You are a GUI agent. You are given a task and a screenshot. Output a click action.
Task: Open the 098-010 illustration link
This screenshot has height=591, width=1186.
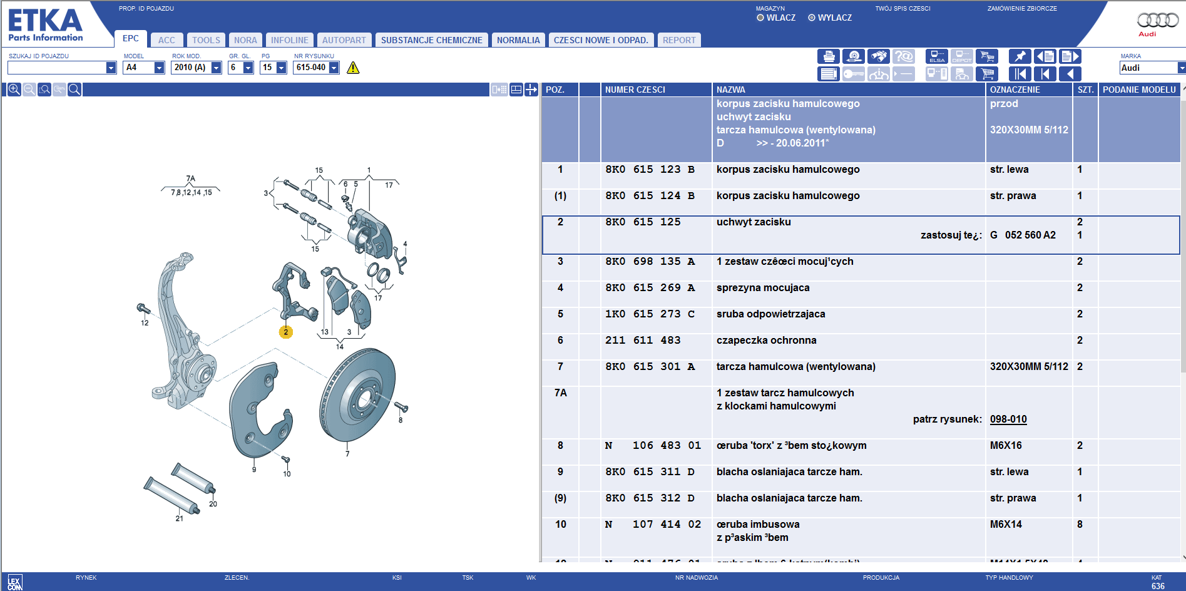(x=1008, y=419)
